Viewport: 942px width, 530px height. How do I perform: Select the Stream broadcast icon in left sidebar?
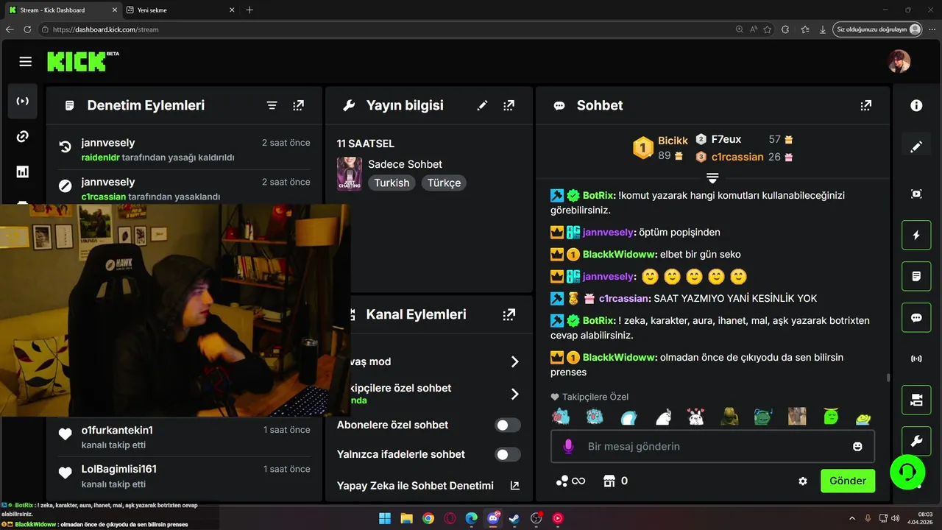[23, 101]
